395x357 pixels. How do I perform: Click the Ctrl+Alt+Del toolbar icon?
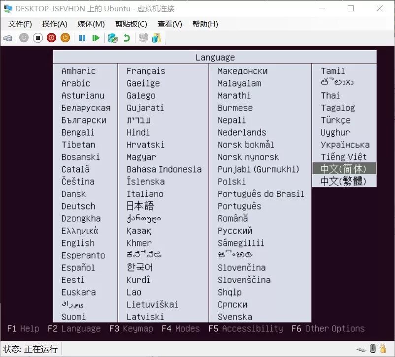pyautogui.click(x=7, y=38)
